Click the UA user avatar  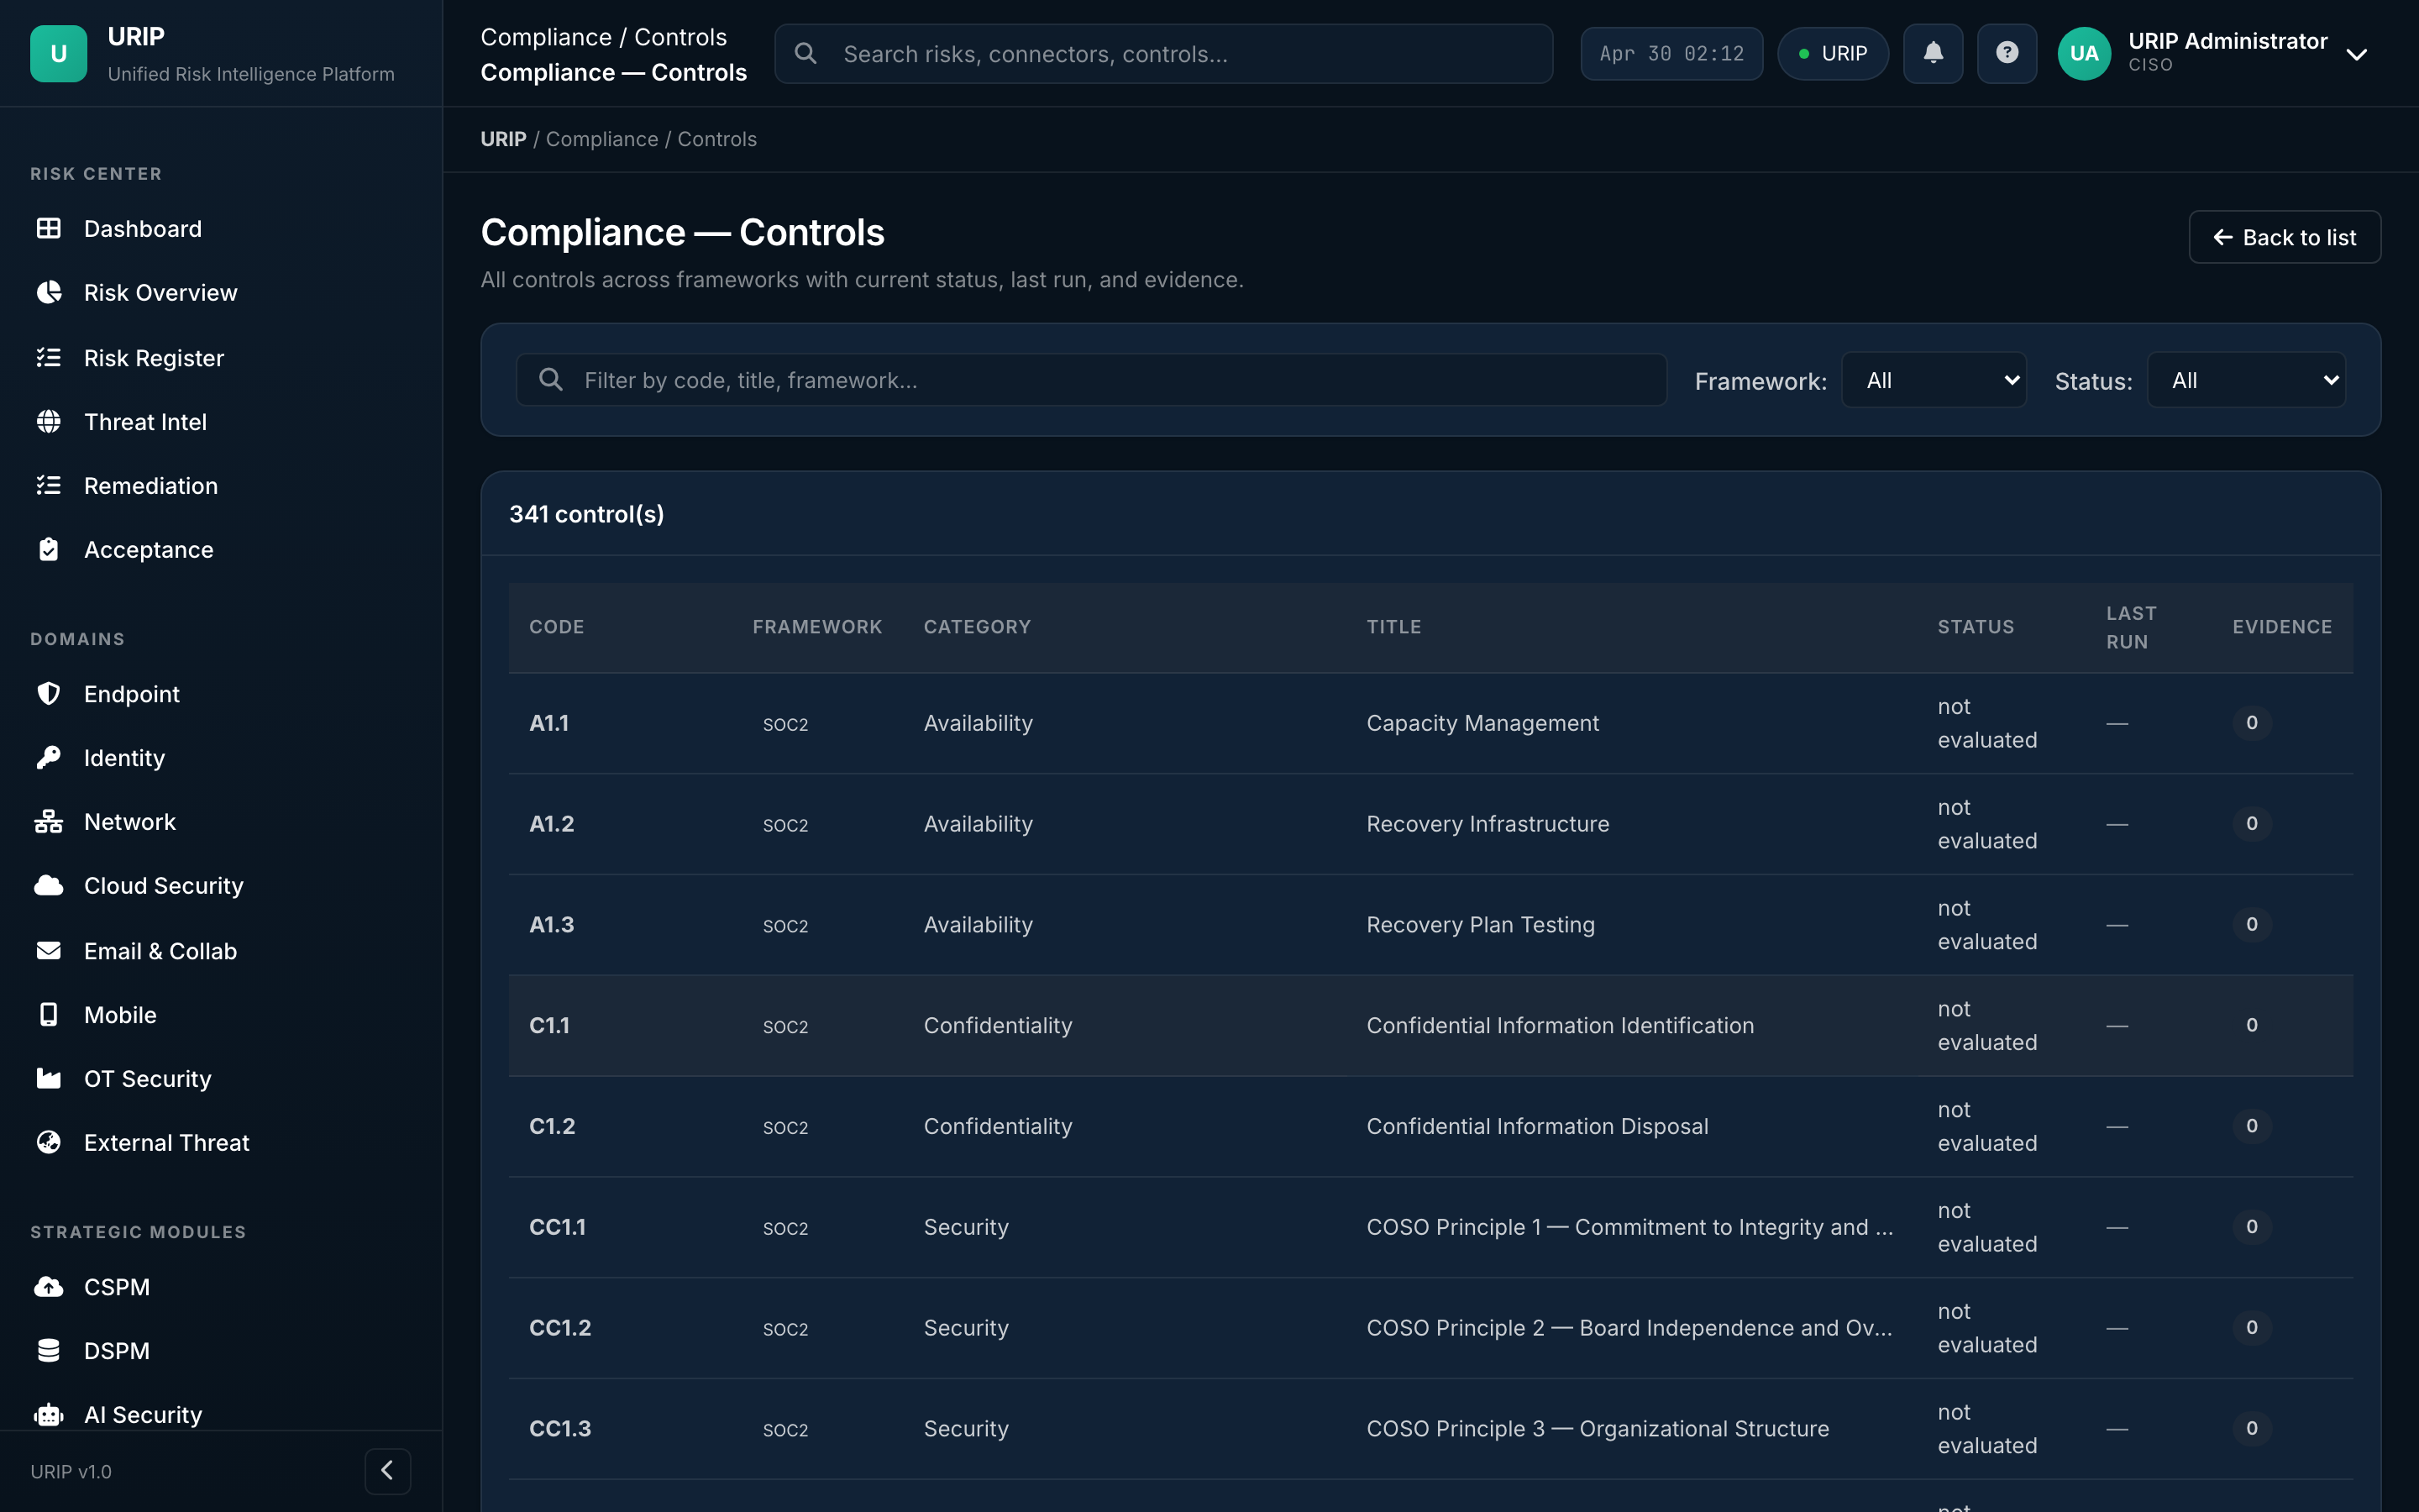click(2083, 53)
